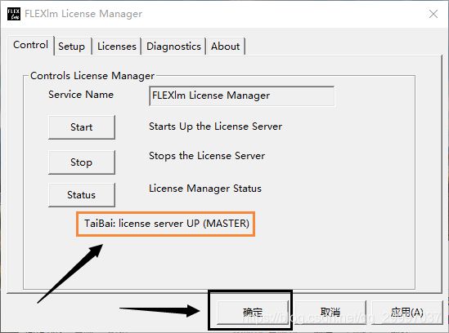Click the 'Stops the License Server' description
This screenshot has height=333, width=449.
[x=207, y=156]
